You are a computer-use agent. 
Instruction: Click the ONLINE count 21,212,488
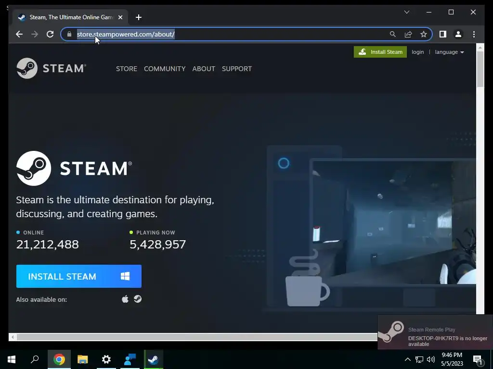(48, 245)
